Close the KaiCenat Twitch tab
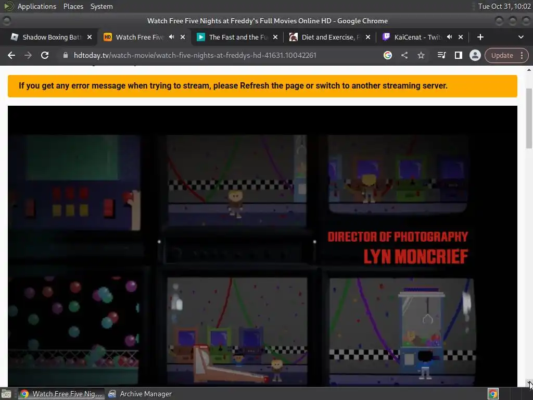The height and width of the screenshot is (400, 533). (461, 37)
